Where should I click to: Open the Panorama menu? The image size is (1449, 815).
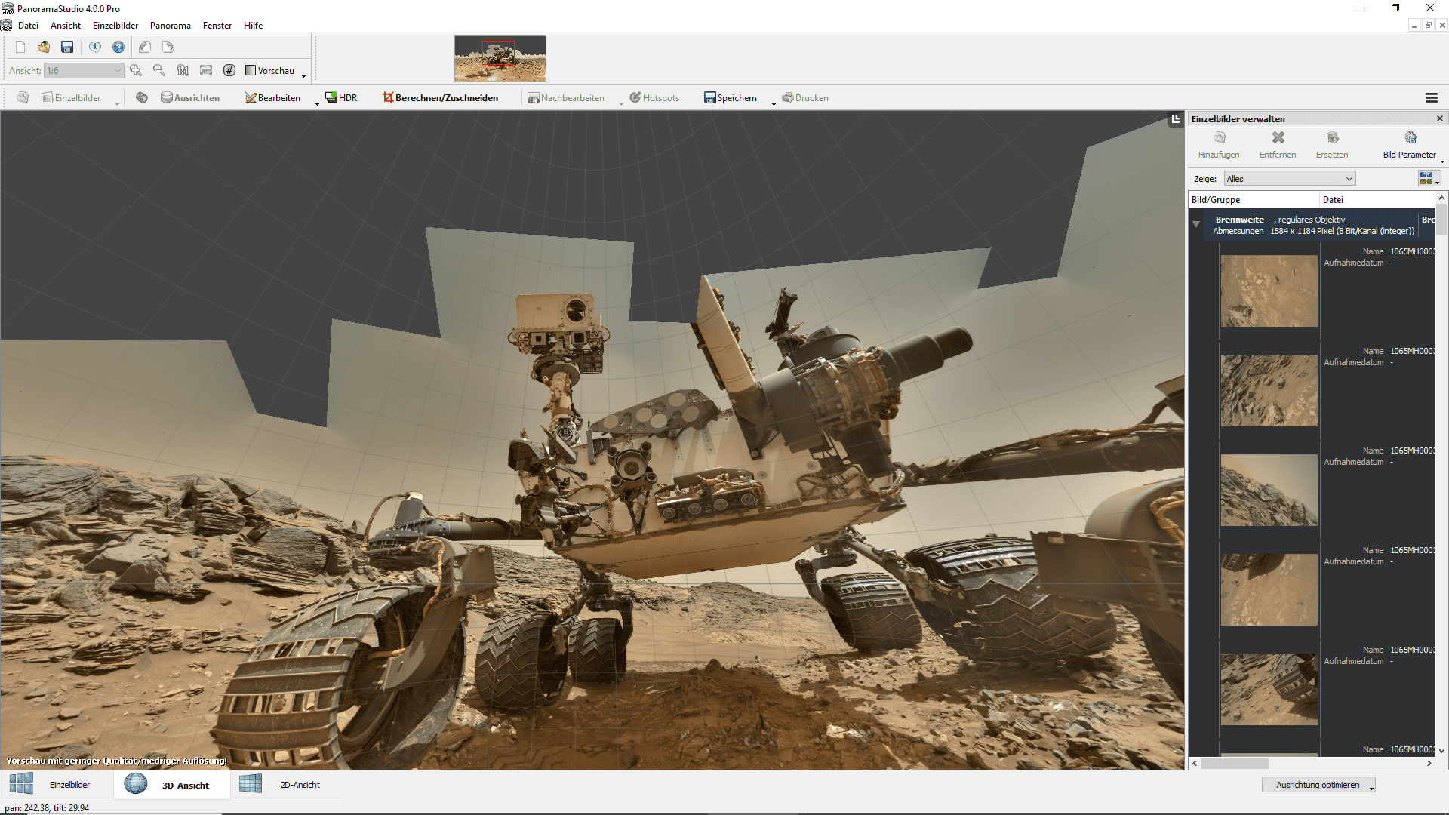click(x=170, y=25)
